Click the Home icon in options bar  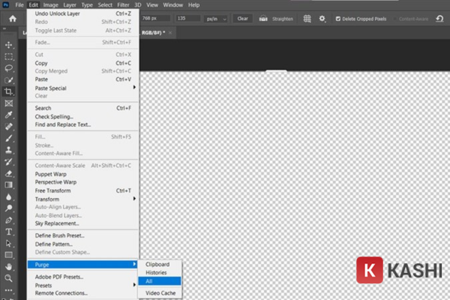[x=12, y=19]
